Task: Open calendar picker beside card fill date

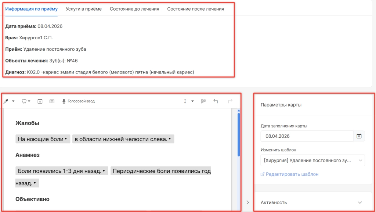Action: (x=359, y=136)
